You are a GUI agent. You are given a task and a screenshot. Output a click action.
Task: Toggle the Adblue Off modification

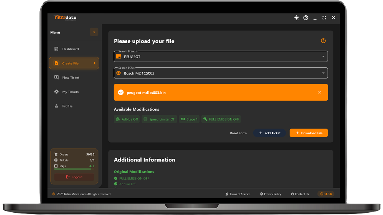click(x=127, y=119)
